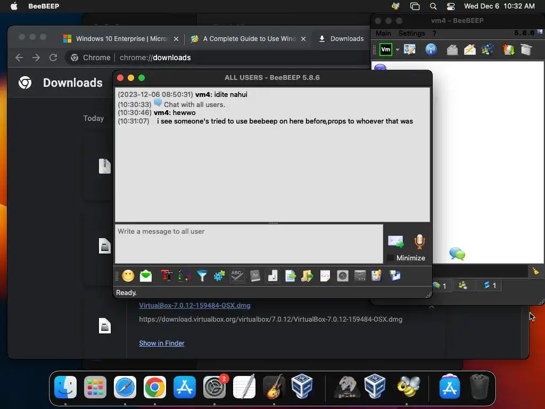The width and height of the screenshot is (545, 409).
Task: Send the message with the envelope arrow button
Action: (396, 241)
